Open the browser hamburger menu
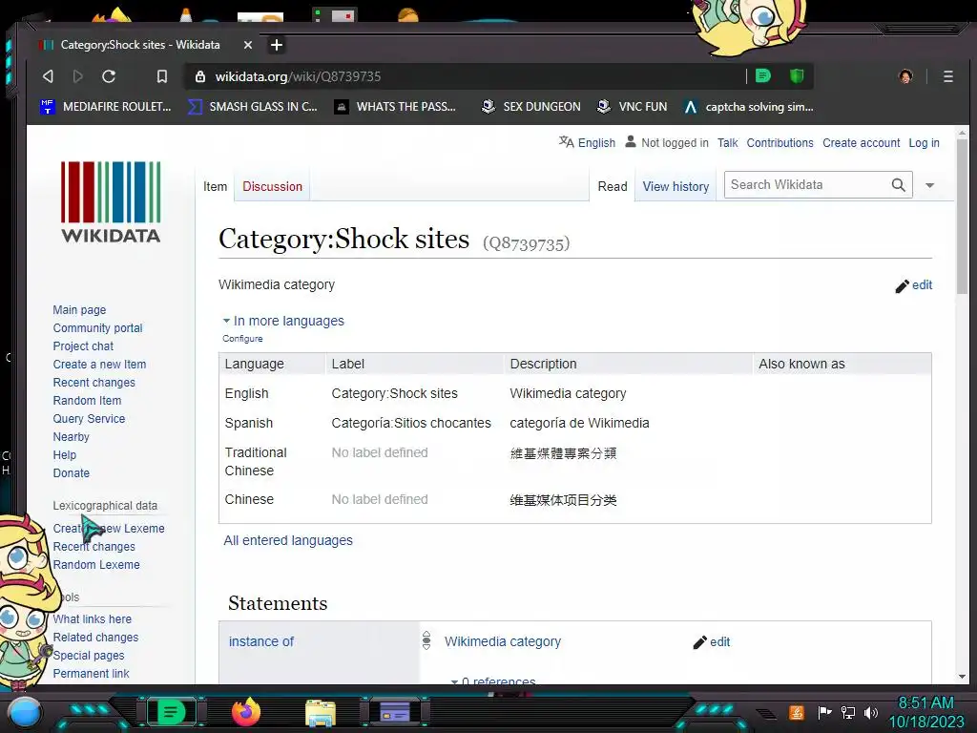 coord(947,76)
